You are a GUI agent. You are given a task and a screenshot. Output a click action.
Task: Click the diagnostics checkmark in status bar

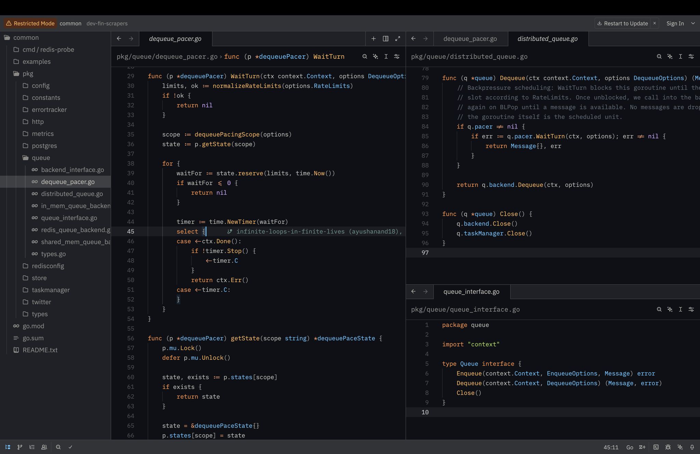70,447
